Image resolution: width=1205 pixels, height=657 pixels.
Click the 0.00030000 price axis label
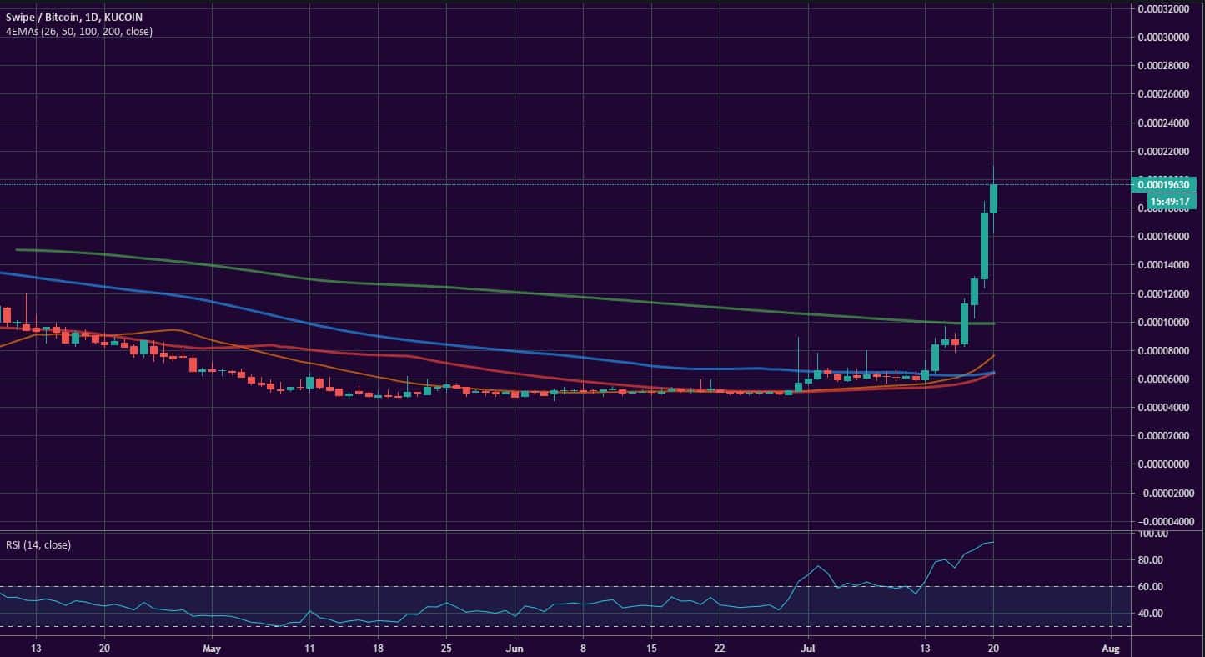pyautogui.click(x=1164, y=38)
